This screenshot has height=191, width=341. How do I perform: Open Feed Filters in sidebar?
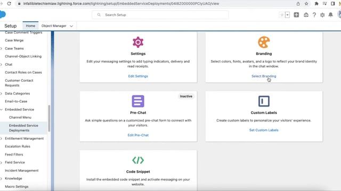tap(14, 154)
